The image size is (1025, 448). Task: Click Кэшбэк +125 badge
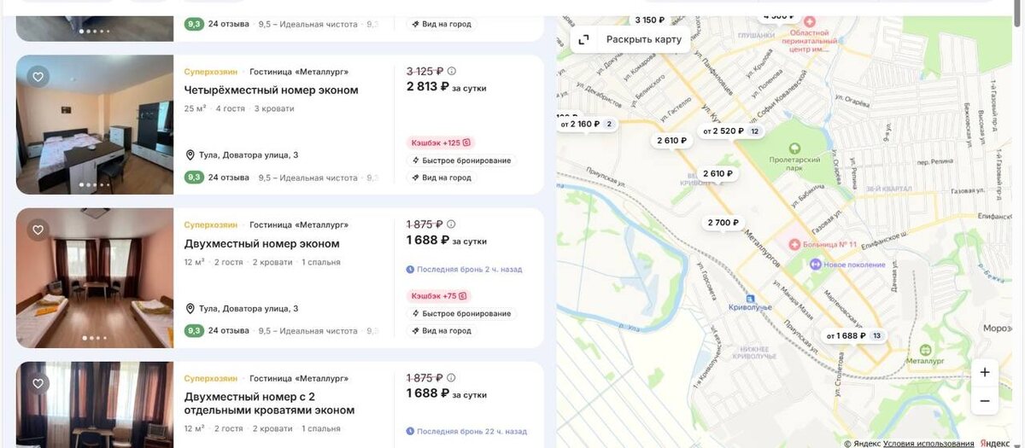coord(440,143)
